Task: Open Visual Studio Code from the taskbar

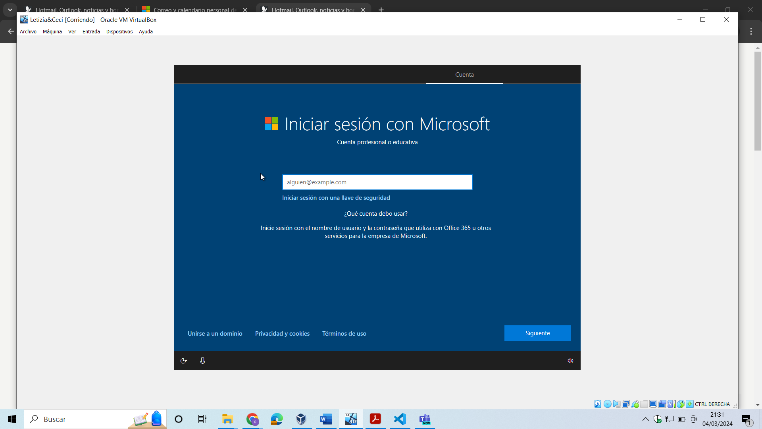Action: coord(400,419)
